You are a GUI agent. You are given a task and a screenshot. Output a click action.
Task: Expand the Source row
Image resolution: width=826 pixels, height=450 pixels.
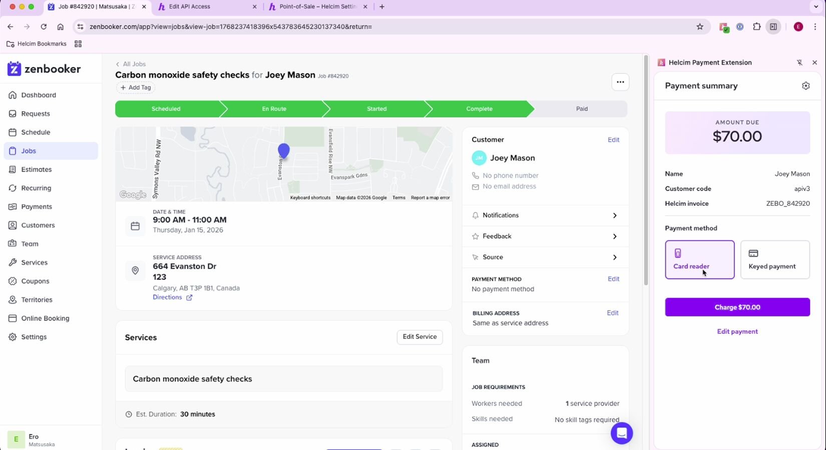(x=545, y=257)
